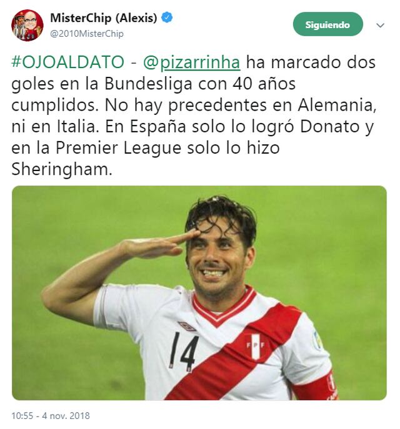Click the Umbro logo on the jersey
400x429 pixels.
(x=187, y=327)
